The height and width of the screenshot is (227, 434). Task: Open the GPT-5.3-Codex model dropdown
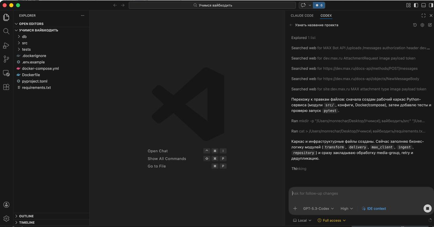point(318,208)
